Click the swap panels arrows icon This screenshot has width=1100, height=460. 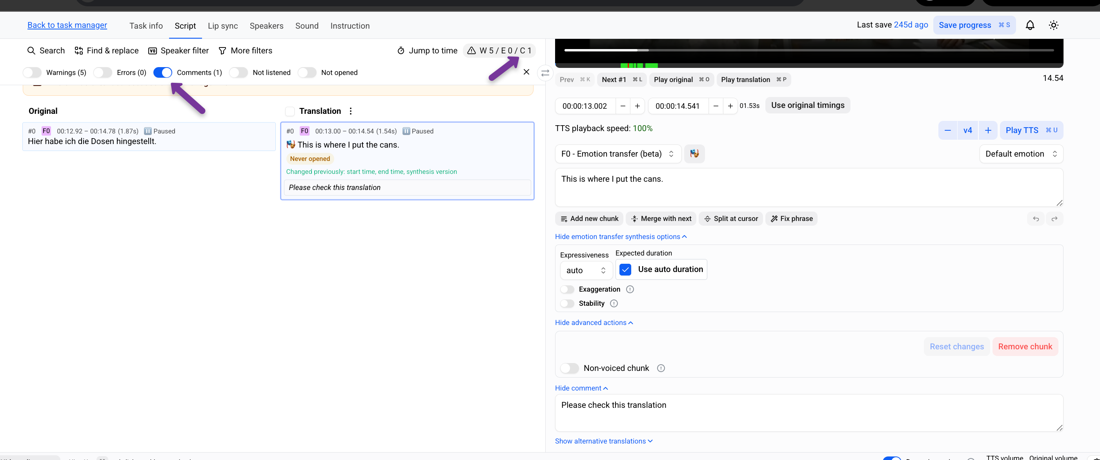(545, 73)
